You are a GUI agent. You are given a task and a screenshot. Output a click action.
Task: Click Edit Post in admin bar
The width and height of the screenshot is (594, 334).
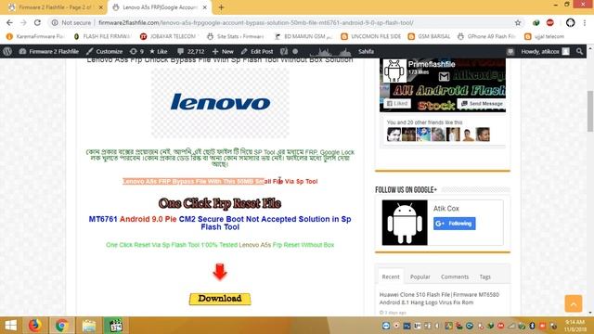point(257,51)
